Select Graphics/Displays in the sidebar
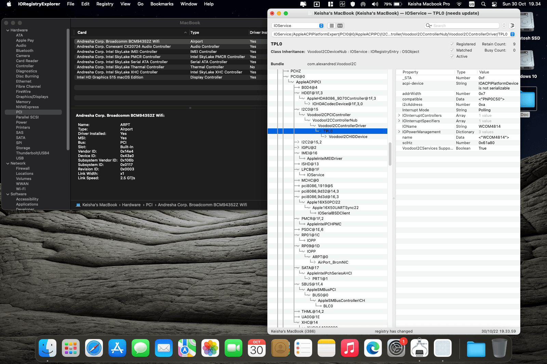This screenshot has height=364, width=547. click(32, 97)
